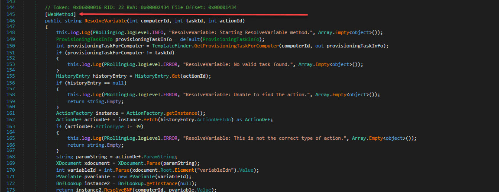Select the default keyword on line 149

190,39
